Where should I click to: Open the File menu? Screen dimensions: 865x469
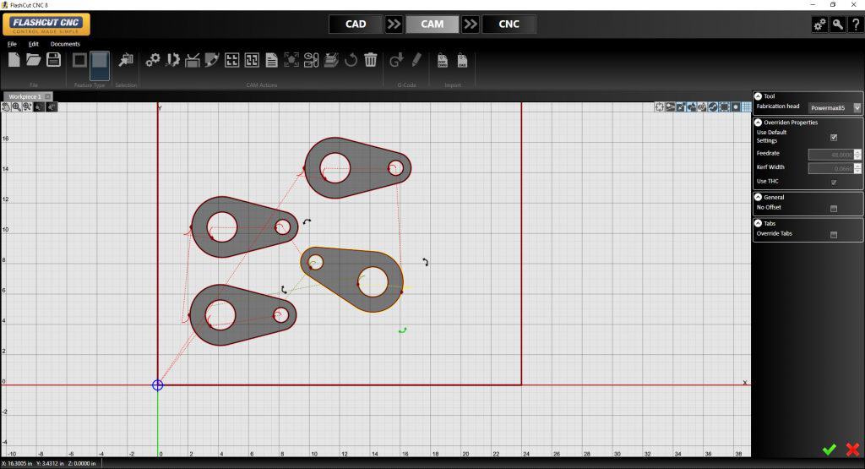(12, 43)
